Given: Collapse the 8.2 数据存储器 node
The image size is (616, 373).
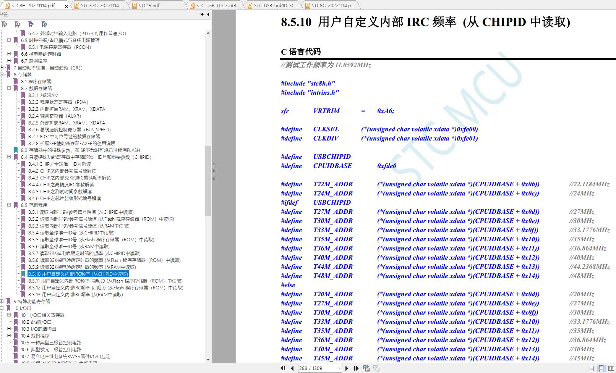Looking at the screenshot, I should click(x=9, y=88).
